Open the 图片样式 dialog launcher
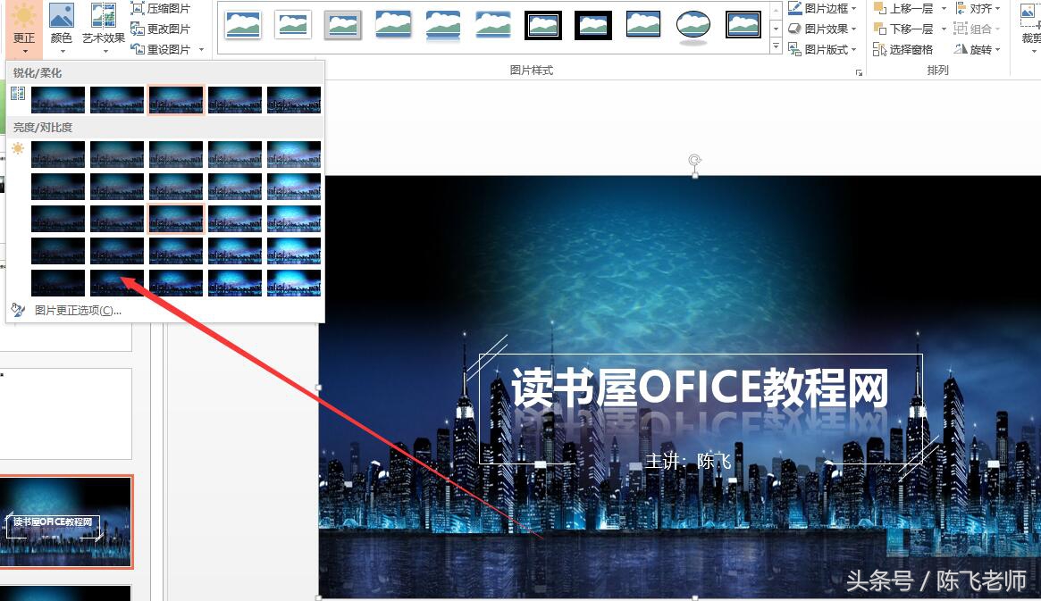The height and width of the screenshot is (601, 1041). [x=859, y=72]
